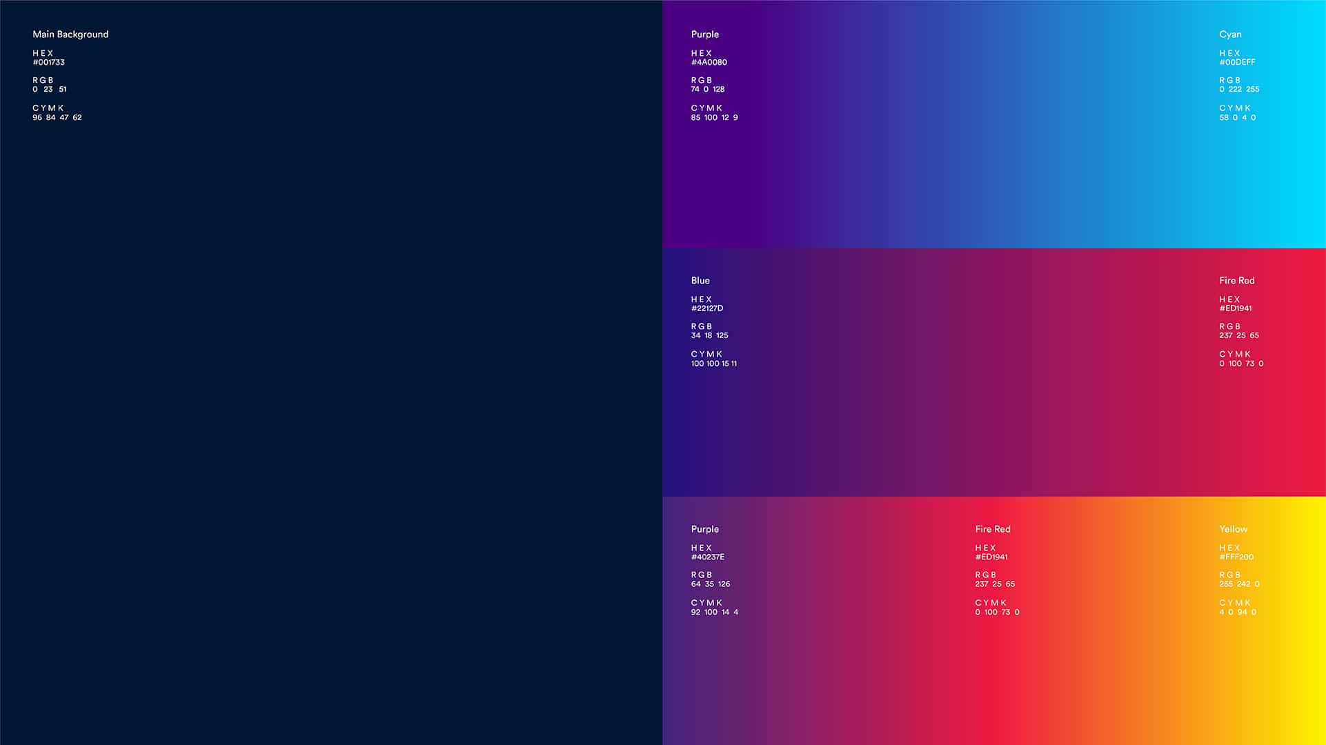Click "237 25 65" in the Blue gradient band
The image size is (1326, 745).
coord(1239,335)
